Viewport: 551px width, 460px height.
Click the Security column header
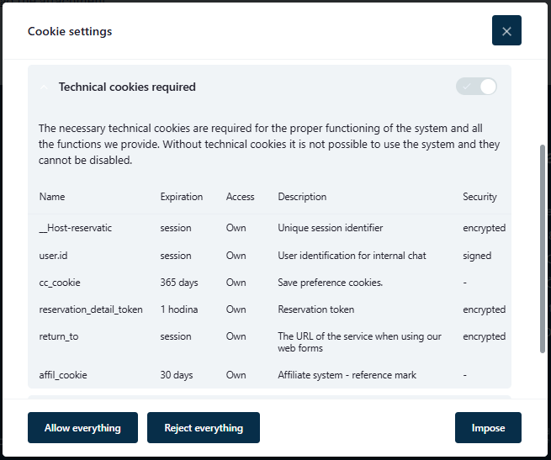click(x=479, y=197)
